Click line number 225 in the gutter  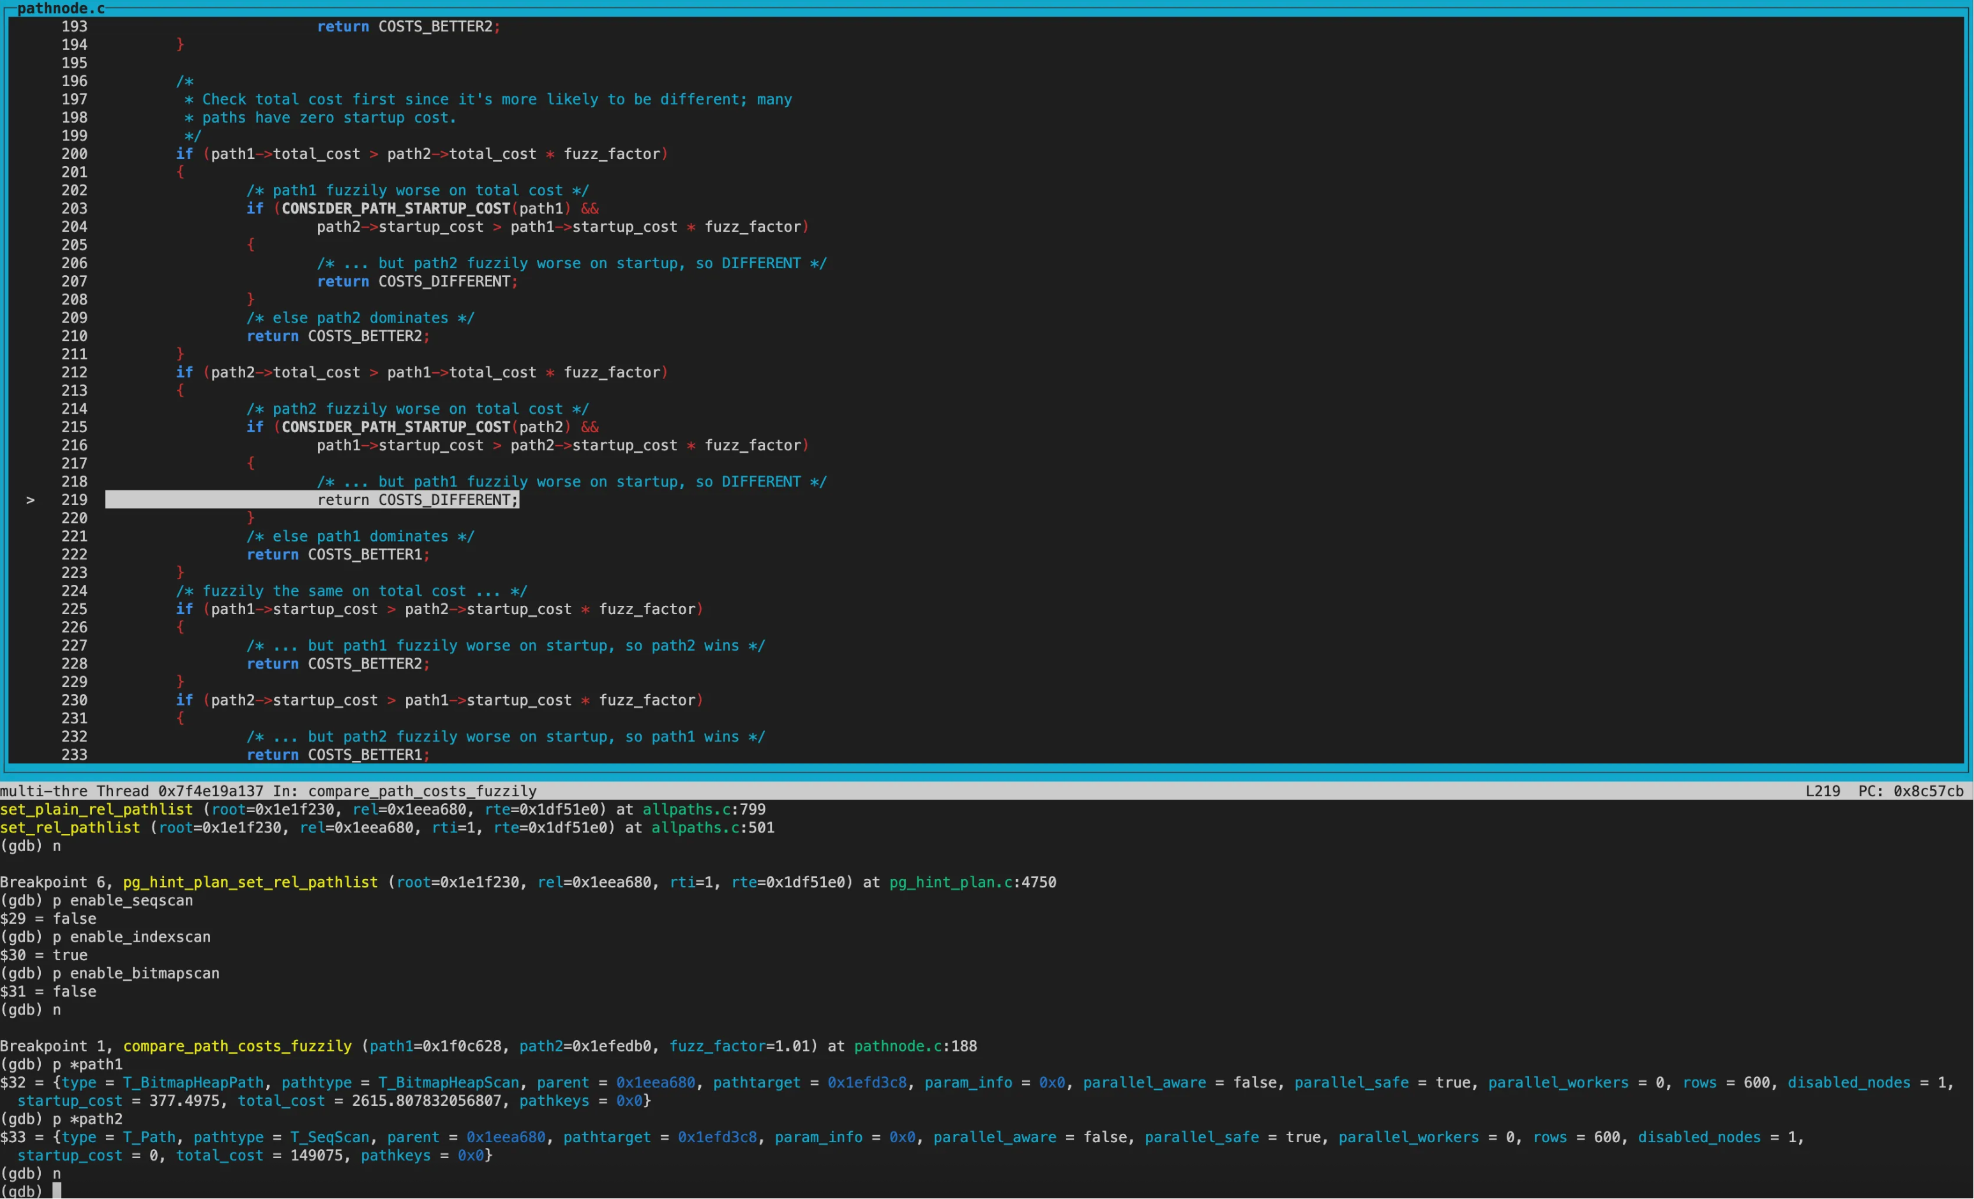pos(75,608)
